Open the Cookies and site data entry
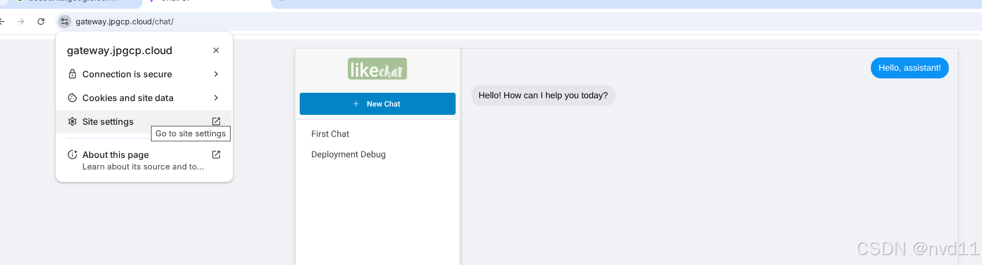 tap(144, 98)
